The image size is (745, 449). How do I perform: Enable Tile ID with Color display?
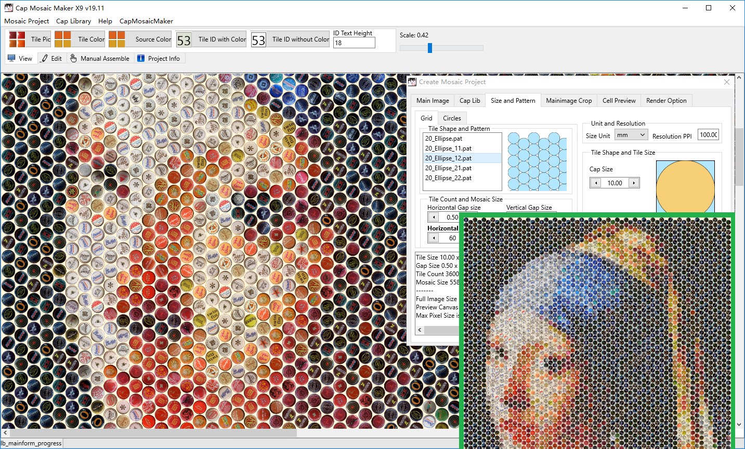[x=212, y=39]
